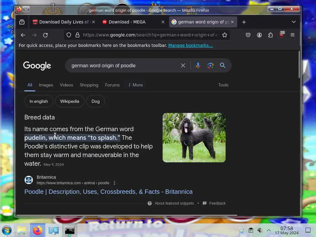The width and height of the screenshot is (316, 237).
Task: Reload the page with the refresh icon
Action: [x=45, y=35]
